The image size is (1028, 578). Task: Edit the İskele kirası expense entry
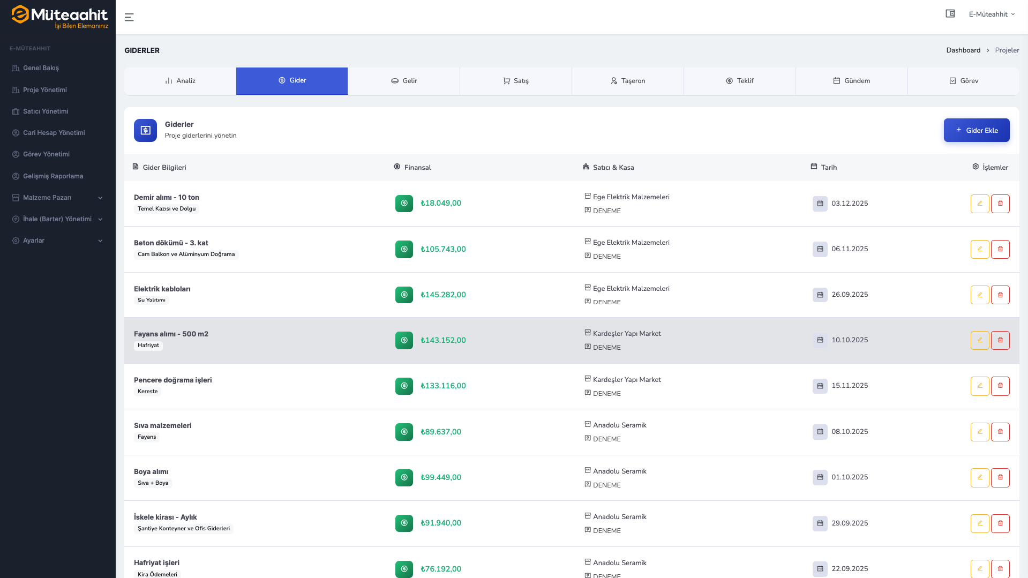[x=979, y=523]
